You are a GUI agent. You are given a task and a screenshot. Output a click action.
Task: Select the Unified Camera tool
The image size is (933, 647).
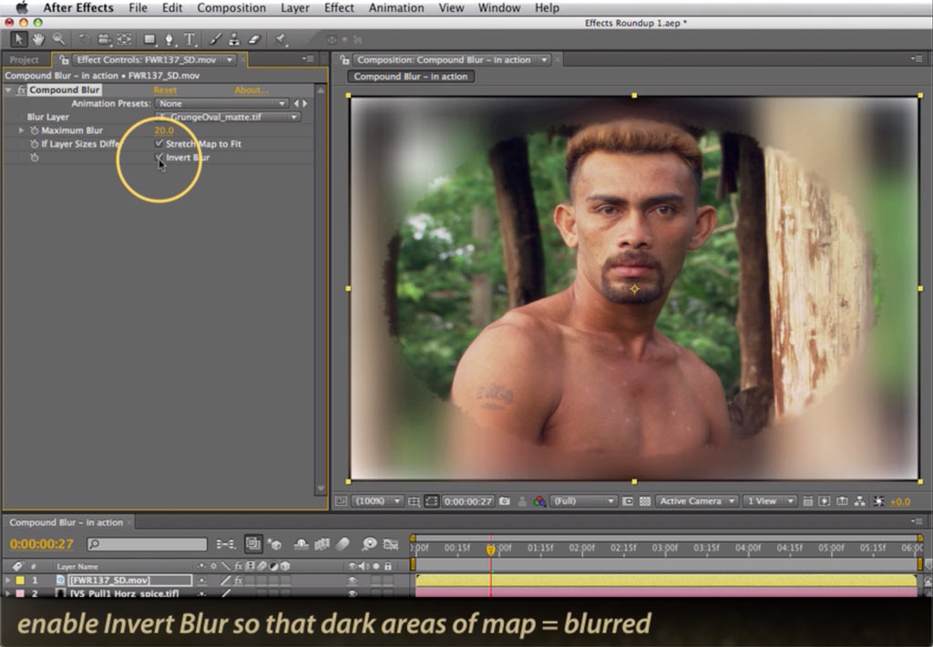[104, 39]
